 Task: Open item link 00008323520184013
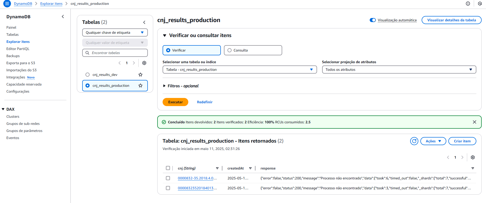[x=197, y=188]
